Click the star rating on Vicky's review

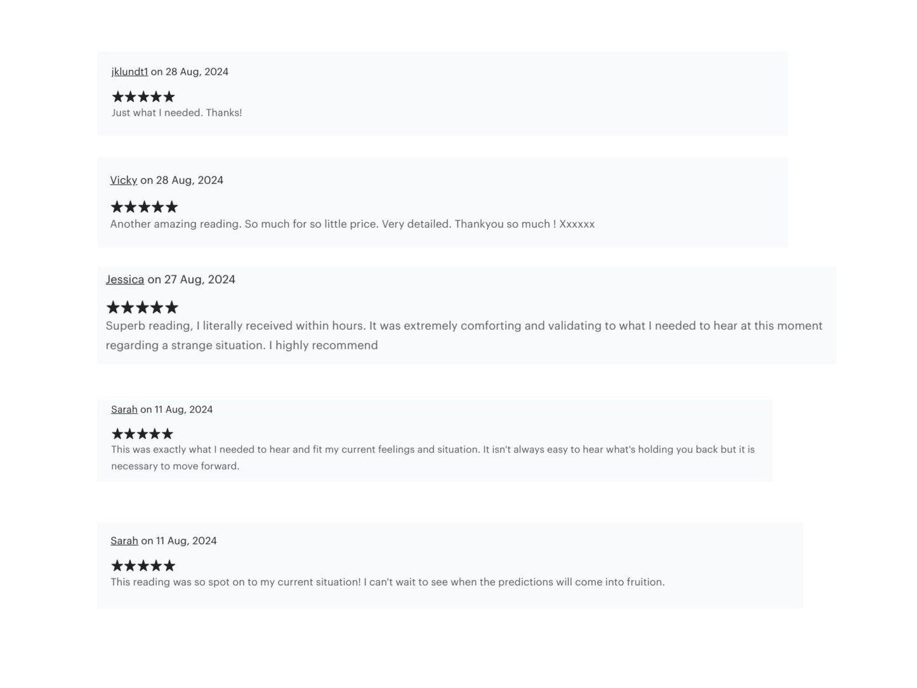coord(144,207)
